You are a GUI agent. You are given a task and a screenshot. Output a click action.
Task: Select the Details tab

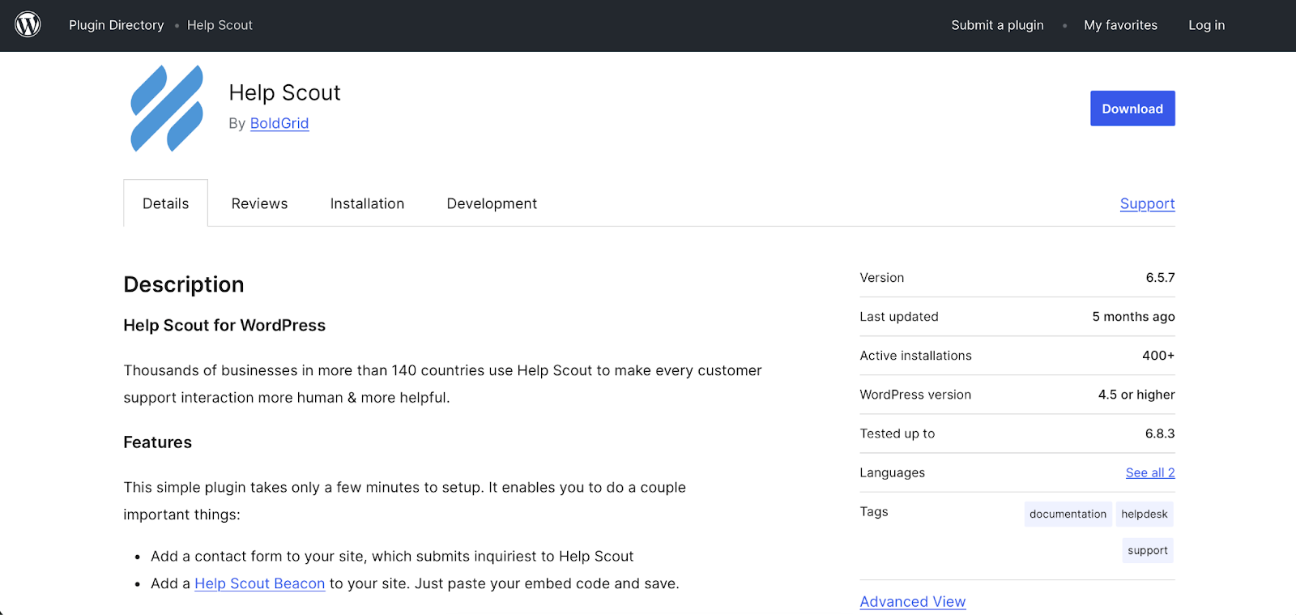165,203
